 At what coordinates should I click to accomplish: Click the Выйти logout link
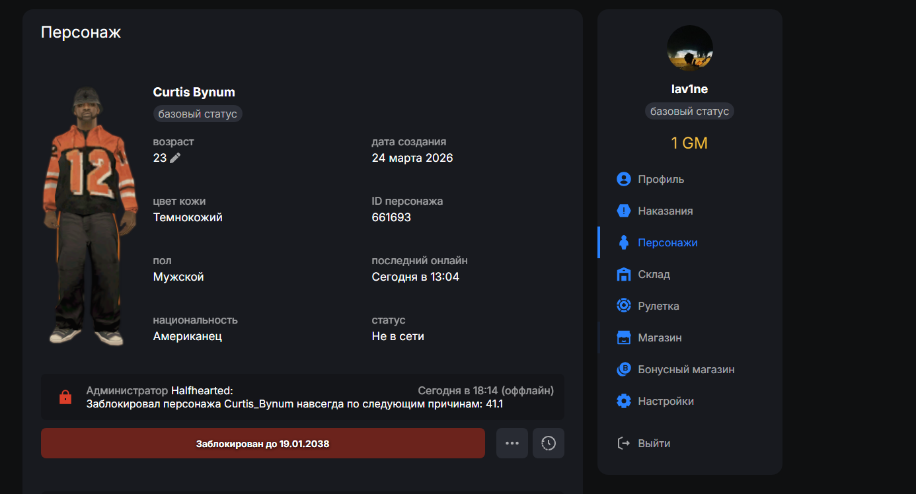click(x=654, y=443)
